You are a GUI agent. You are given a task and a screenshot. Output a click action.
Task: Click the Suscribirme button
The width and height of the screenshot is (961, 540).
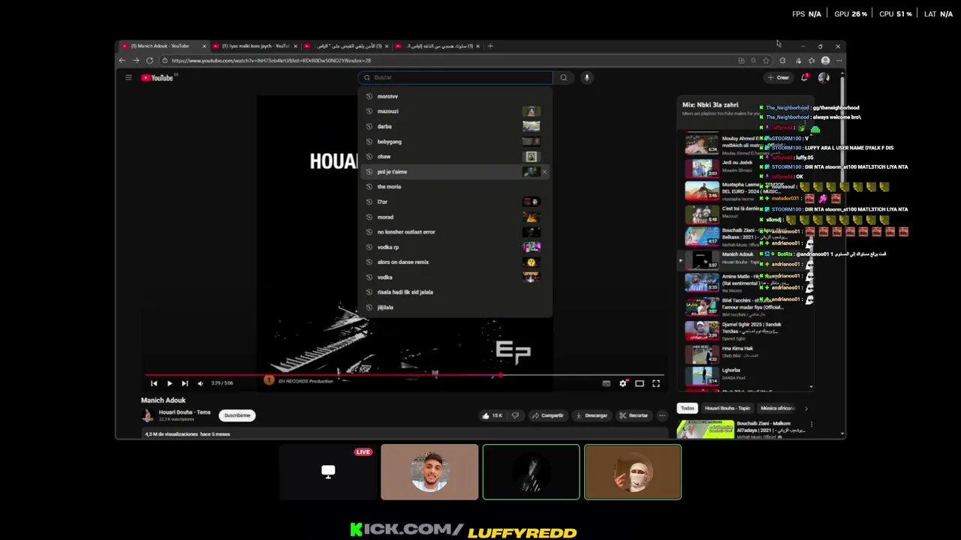pos(237,415)
